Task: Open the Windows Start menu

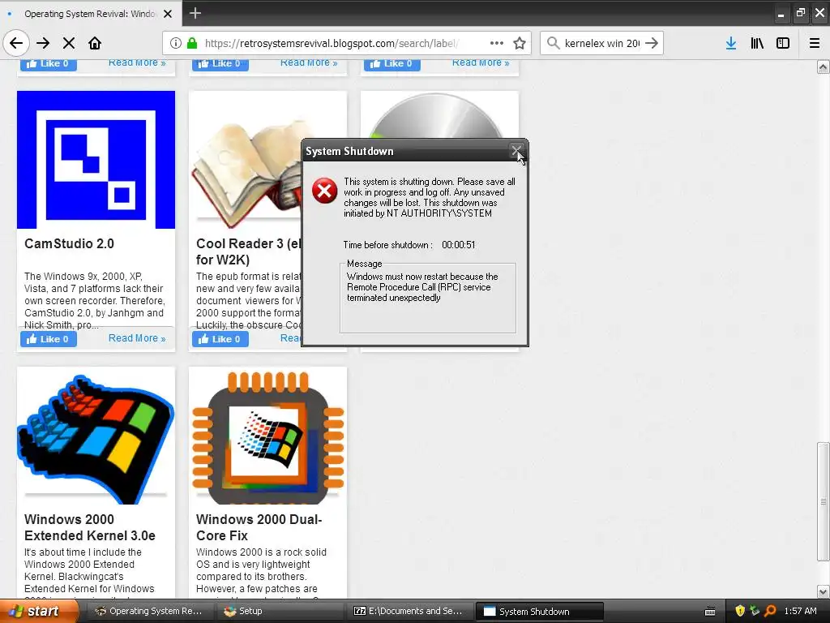Action: (37, 612)
